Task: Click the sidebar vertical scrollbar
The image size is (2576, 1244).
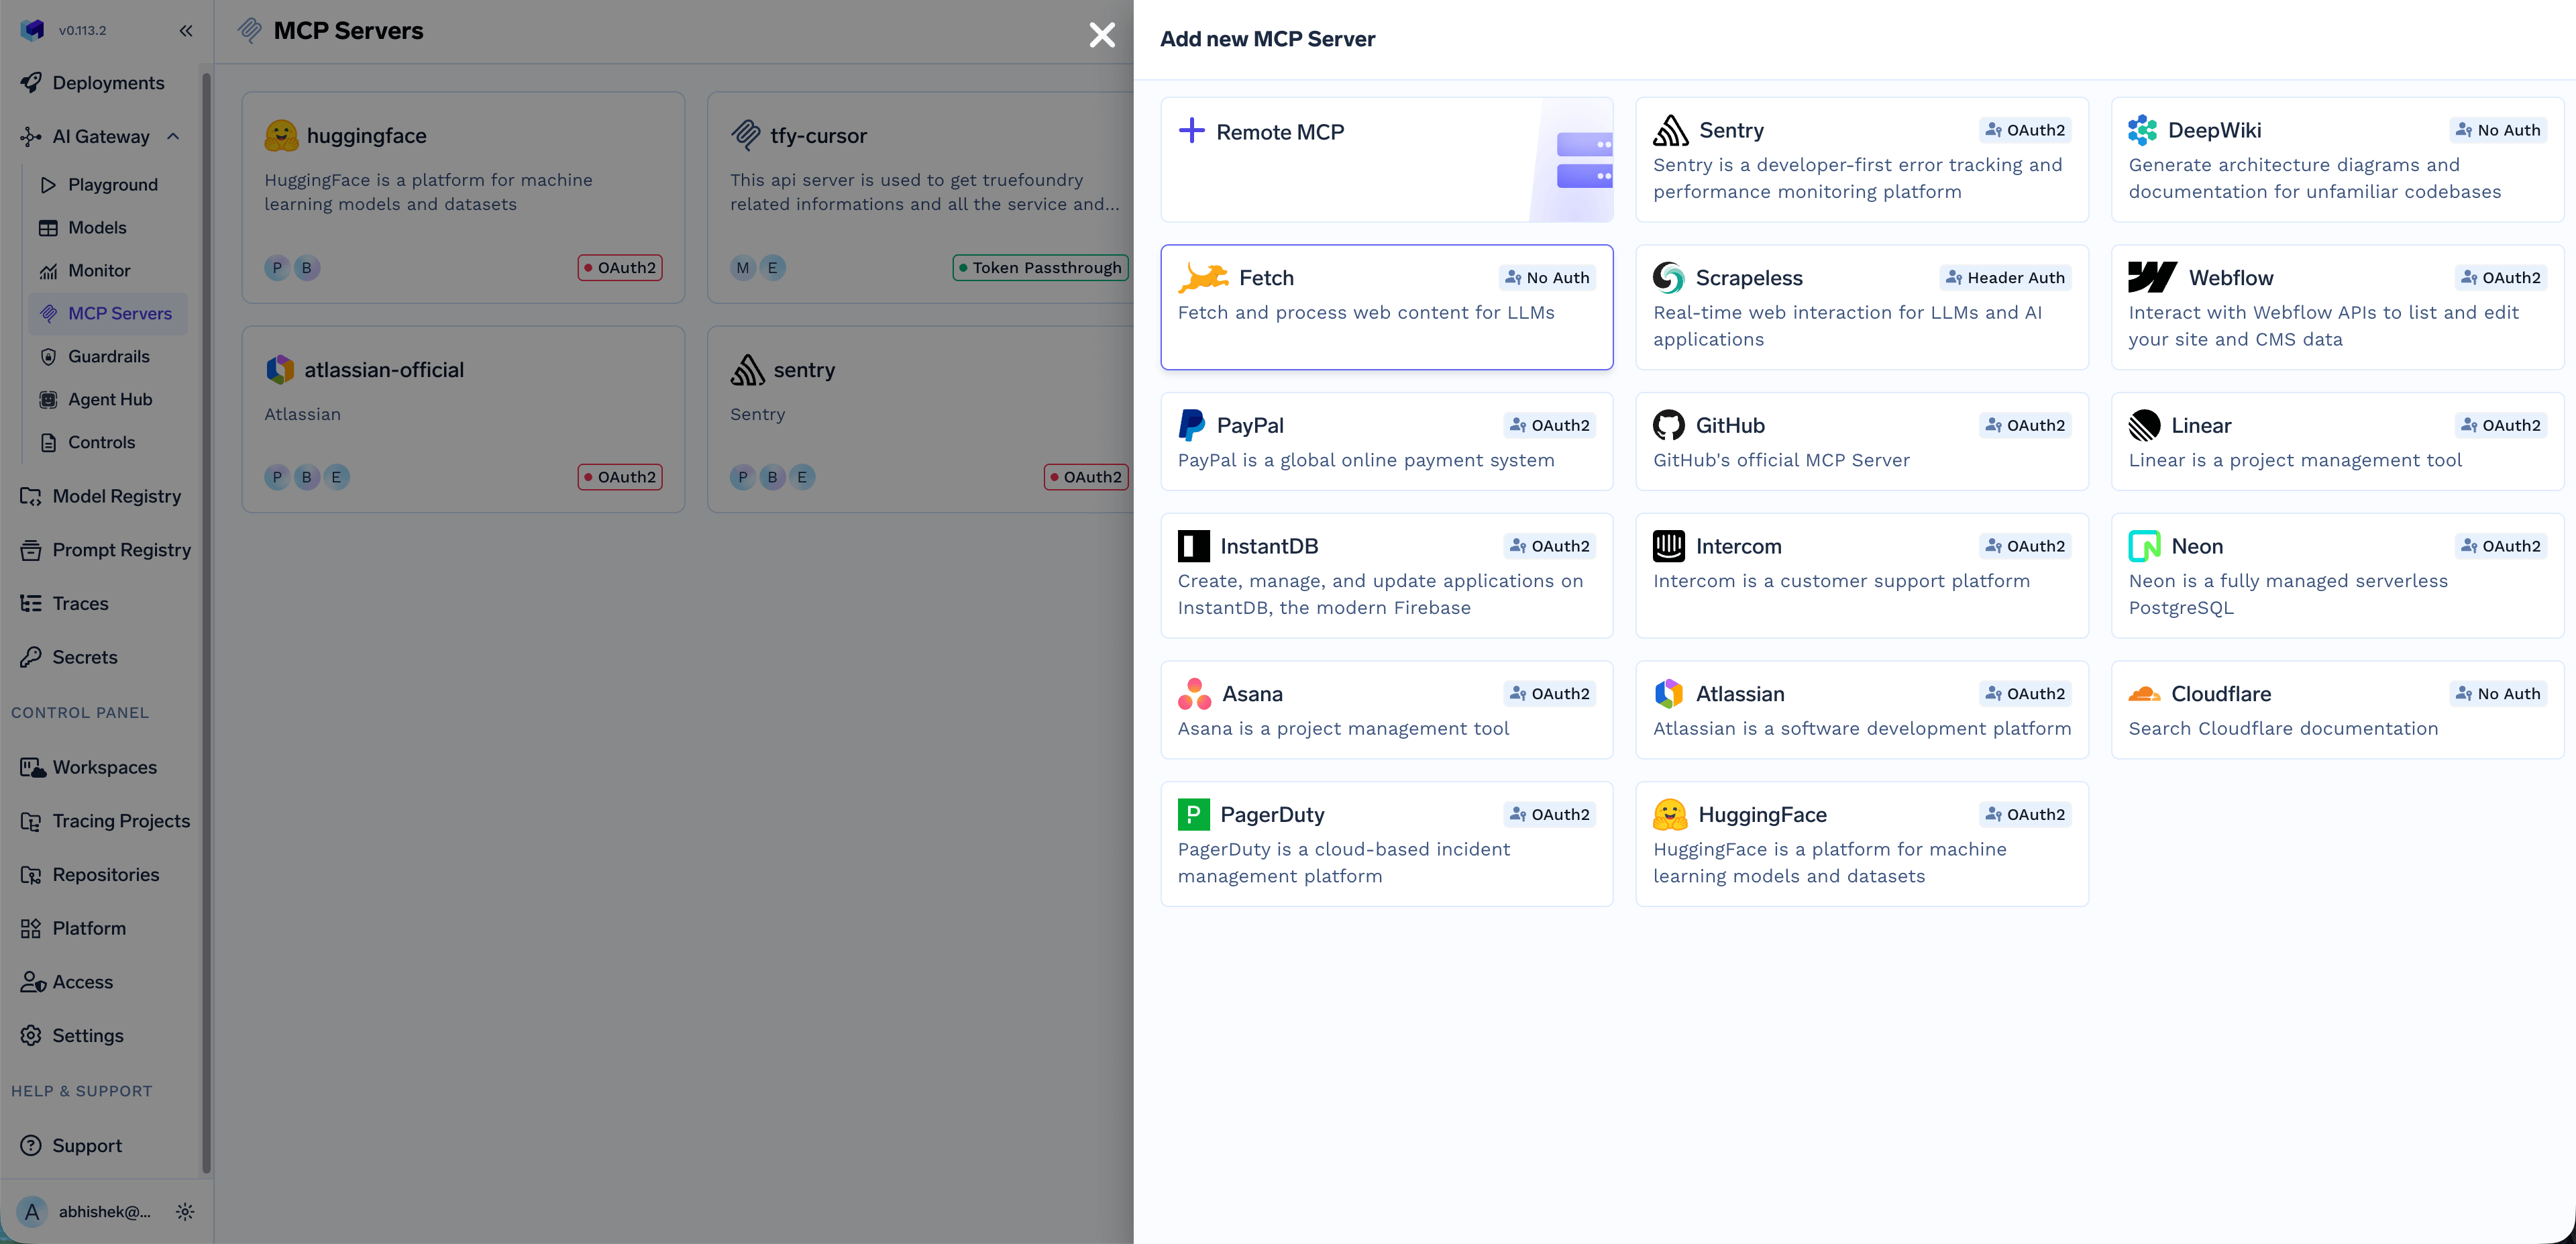Action: coord(206,620)
